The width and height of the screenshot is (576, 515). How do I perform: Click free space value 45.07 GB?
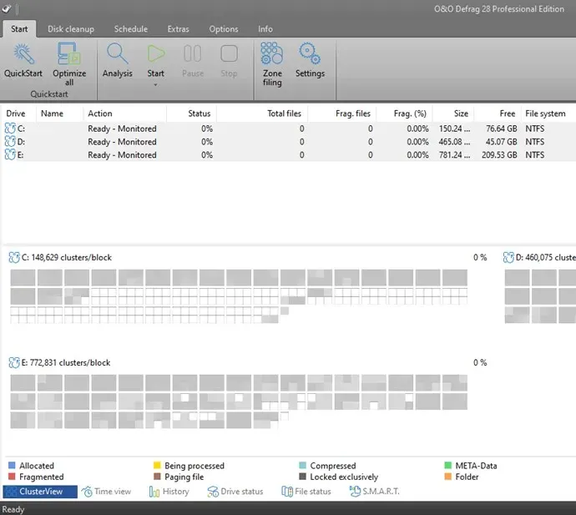coord(501,142)
